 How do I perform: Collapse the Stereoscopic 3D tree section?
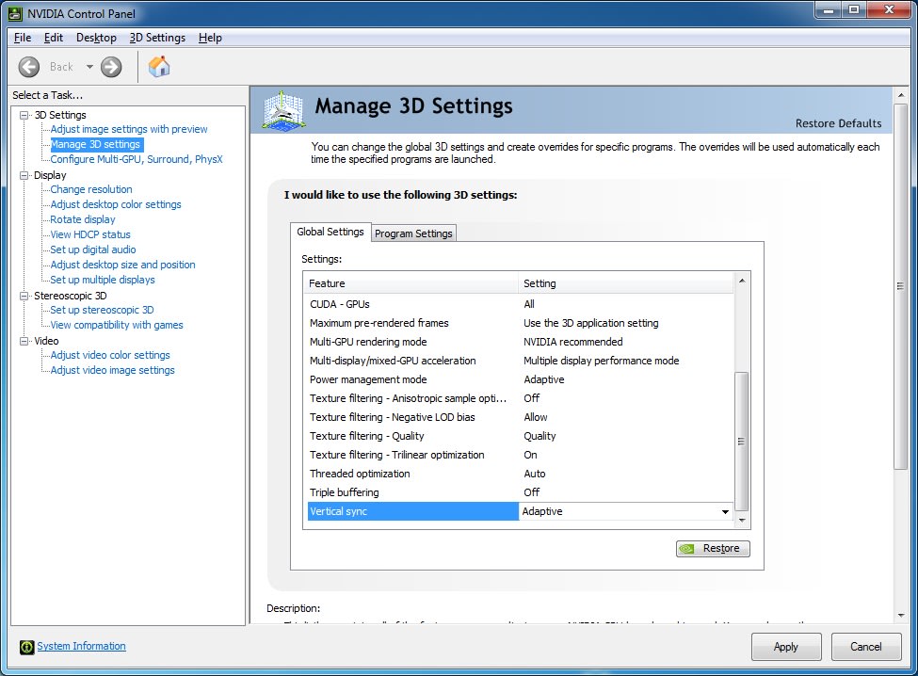24,295
